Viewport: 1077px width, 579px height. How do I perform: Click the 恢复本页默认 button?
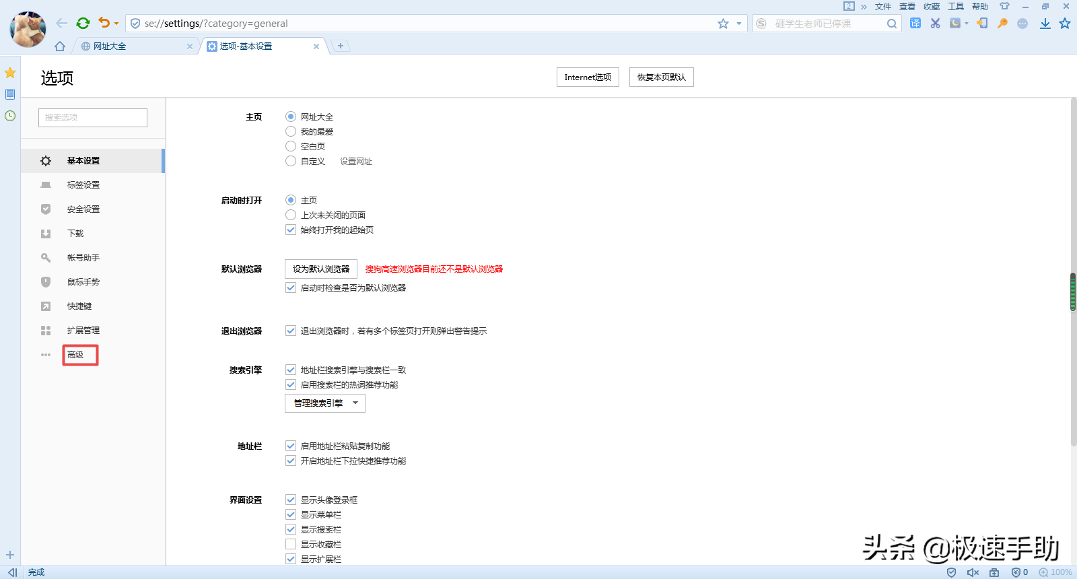click(x=661, y=77)
